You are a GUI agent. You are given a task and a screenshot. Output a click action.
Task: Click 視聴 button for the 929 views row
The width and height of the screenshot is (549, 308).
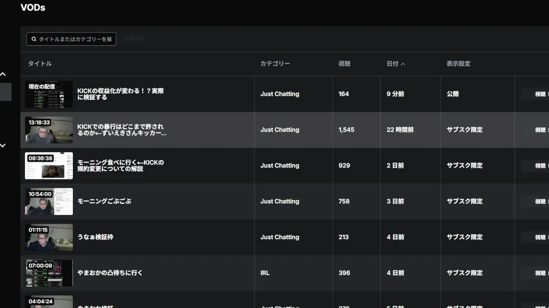point(535,166)
